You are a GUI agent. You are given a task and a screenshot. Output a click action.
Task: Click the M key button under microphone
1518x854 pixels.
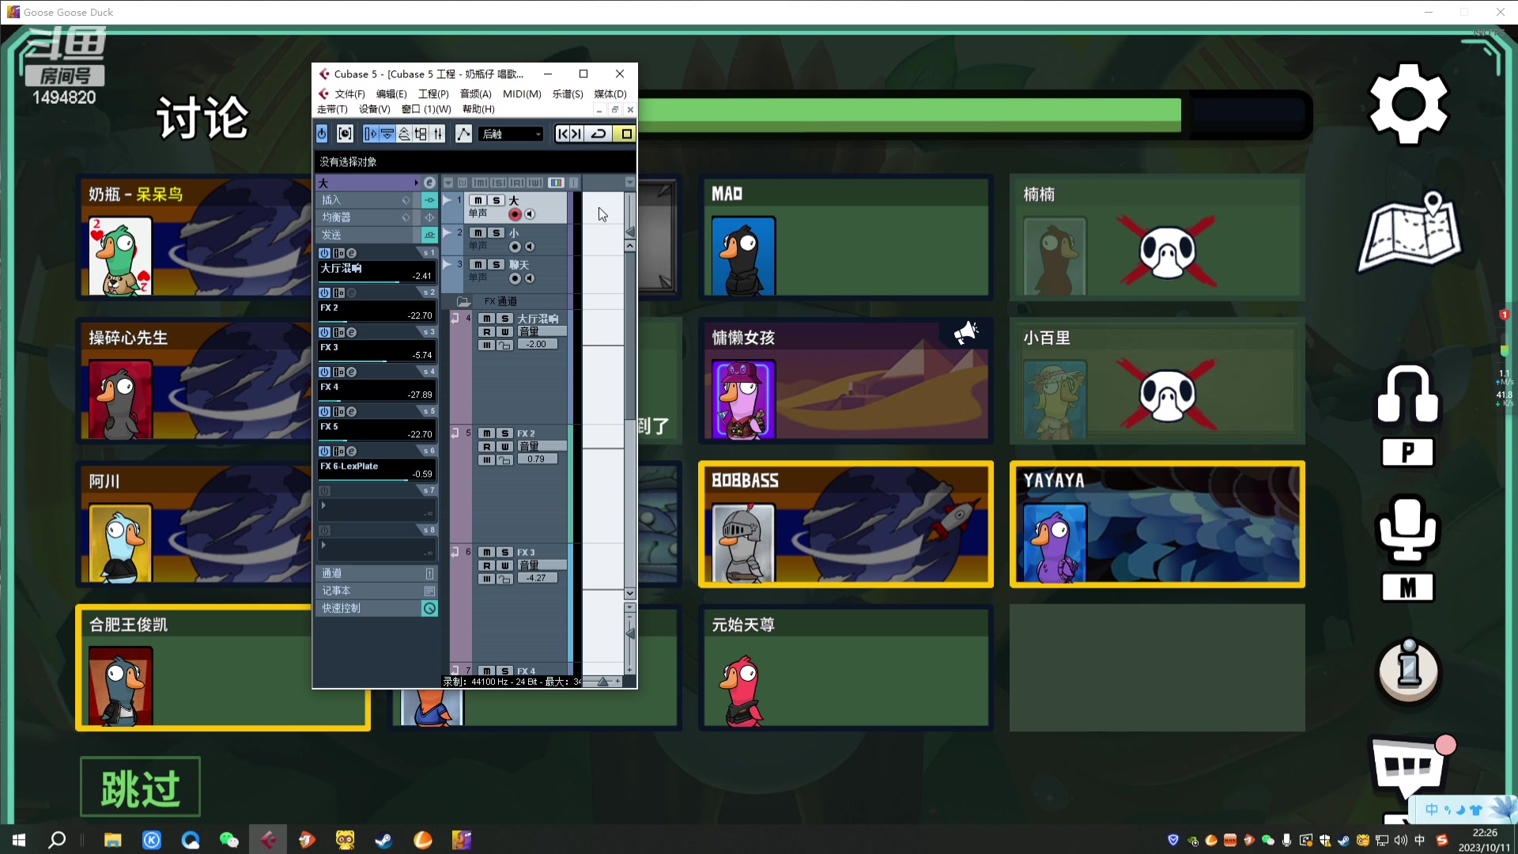(1407, 588)
